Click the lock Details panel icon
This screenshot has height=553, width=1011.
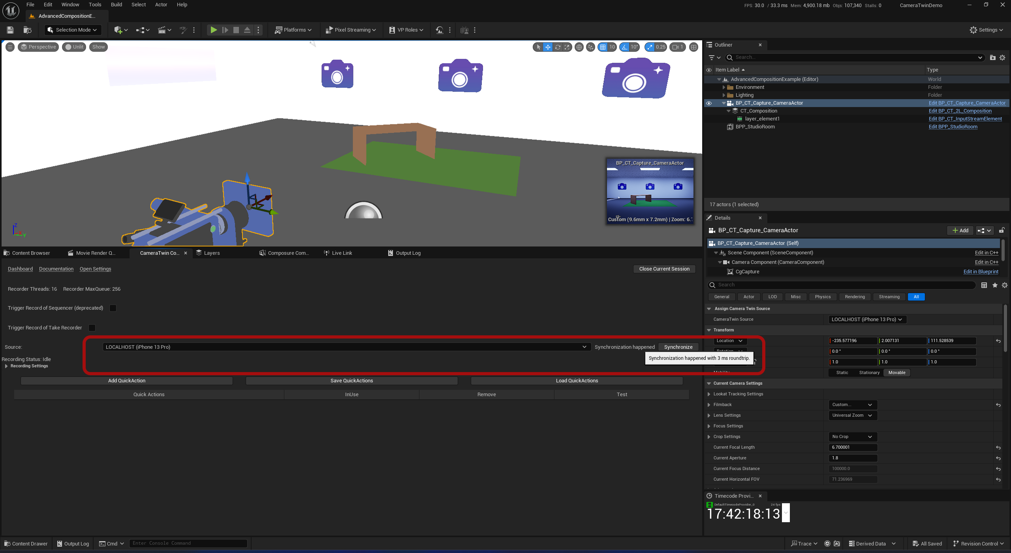(1002, 230)
